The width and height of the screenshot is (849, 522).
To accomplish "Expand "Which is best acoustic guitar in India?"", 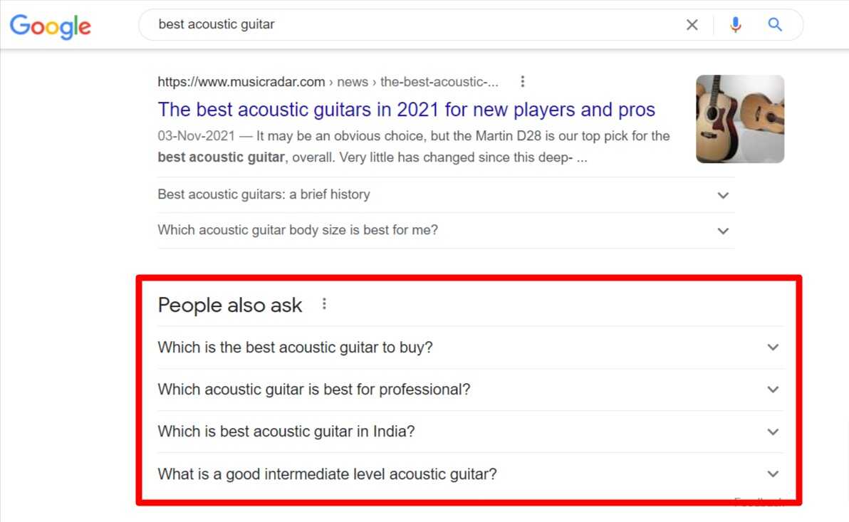I will (286, 432).
